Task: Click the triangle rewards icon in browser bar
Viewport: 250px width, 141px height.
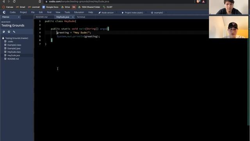Action: [x=204, y=2]
